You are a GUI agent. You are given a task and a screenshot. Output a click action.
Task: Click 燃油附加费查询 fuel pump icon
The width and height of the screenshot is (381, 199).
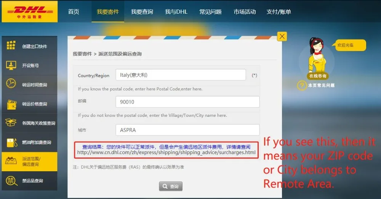pos(12,143)
